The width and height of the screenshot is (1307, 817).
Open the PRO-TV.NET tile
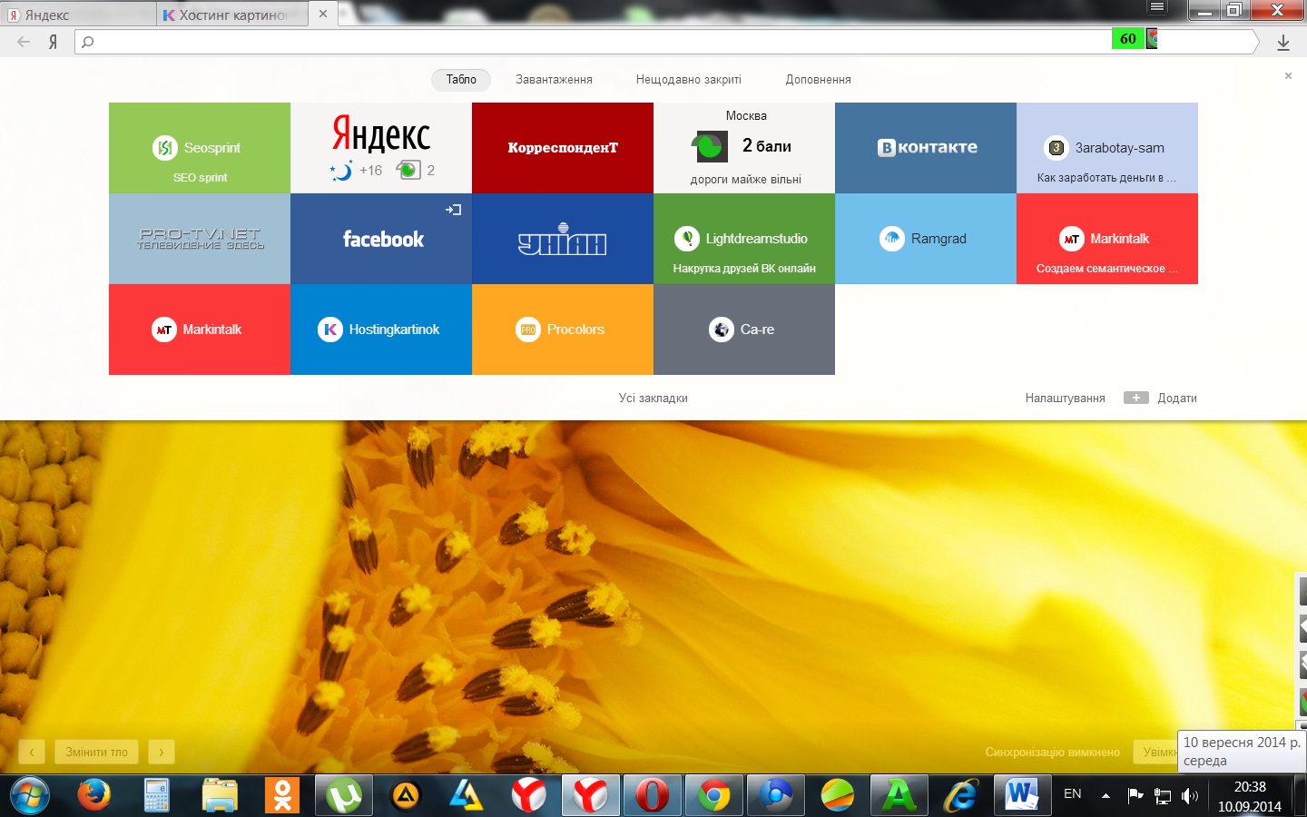tap(200, 239)
